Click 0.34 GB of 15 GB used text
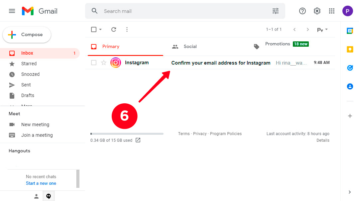 tap(111, 140)
